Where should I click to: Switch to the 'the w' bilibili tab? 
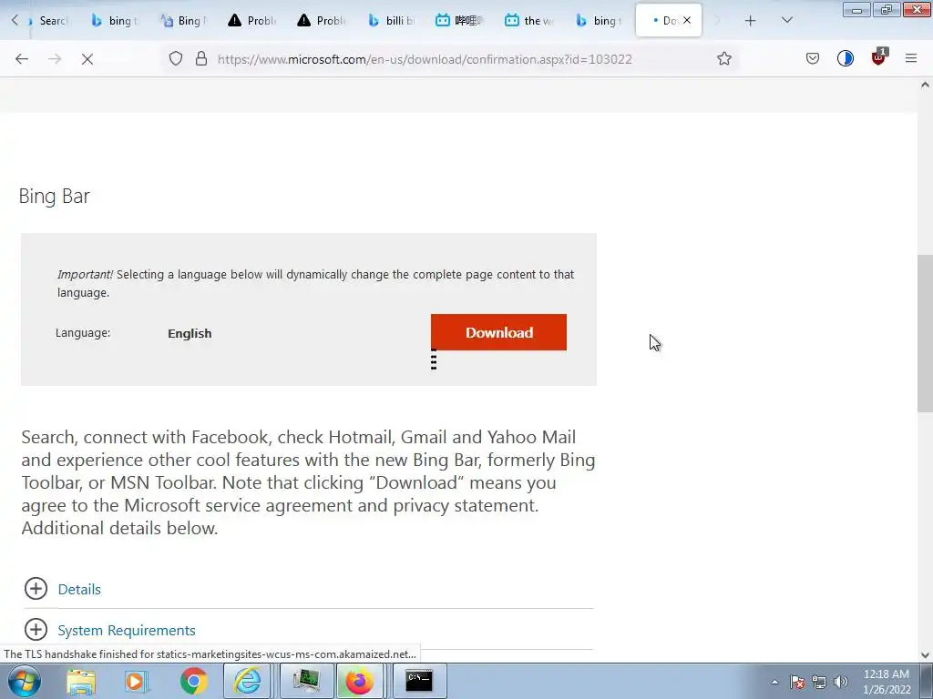click(529, 21)
